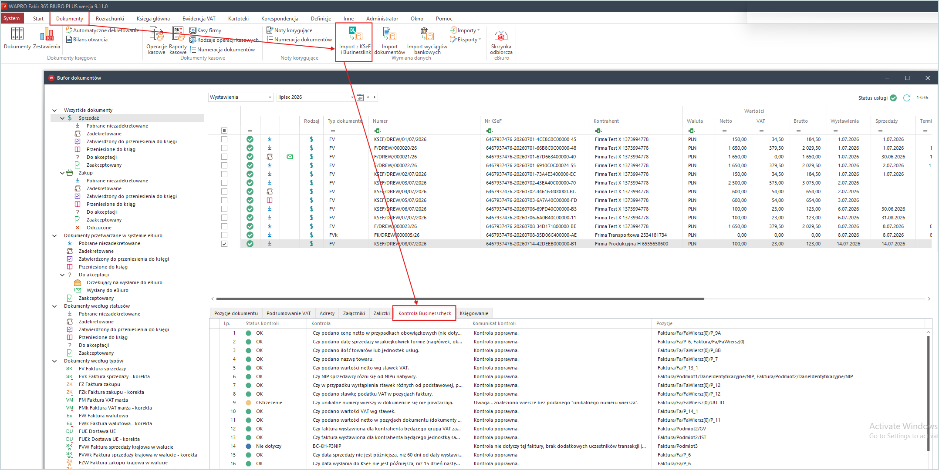Open Noty korygujące
939x470 pixels.
coord(290,30)
